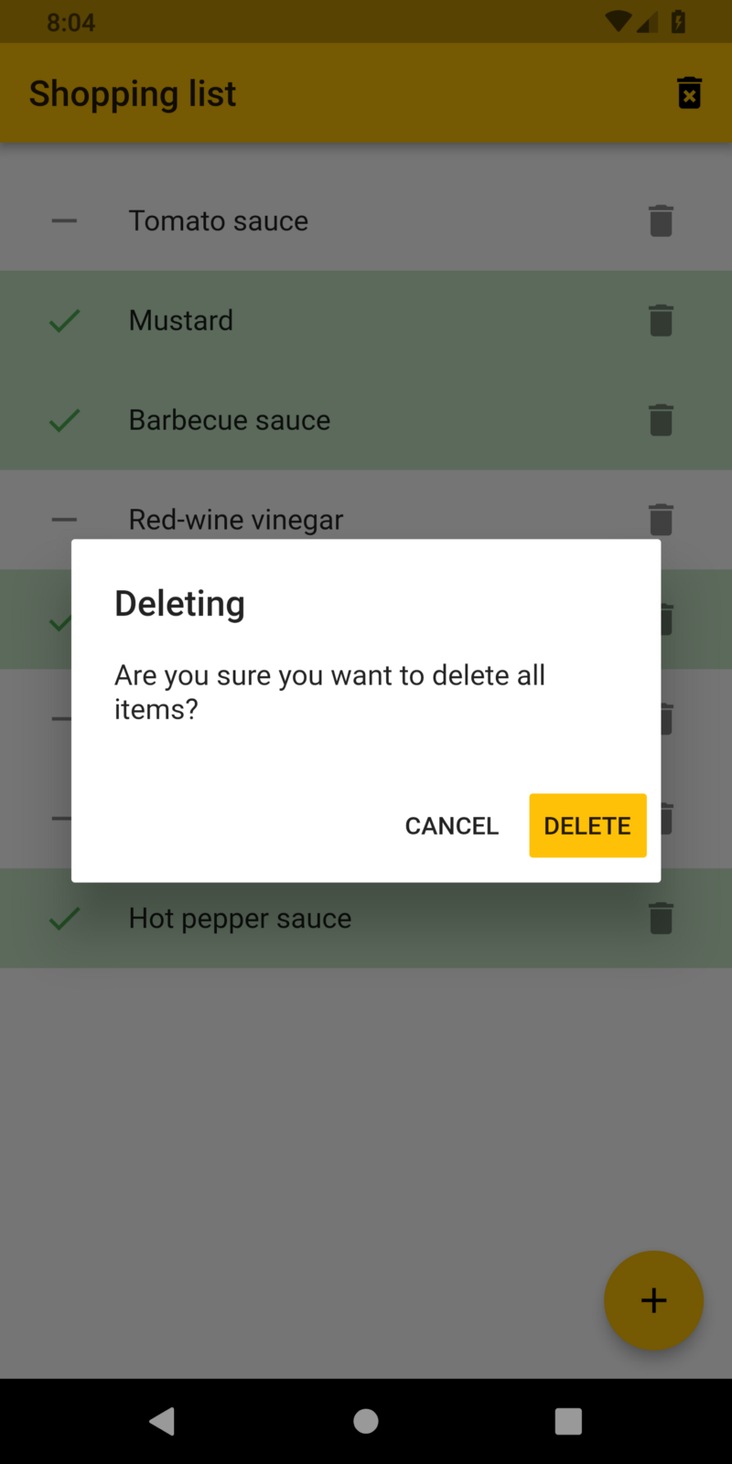Tap the delete-all trash icon in header

pyautogui.click(x=689, y=93)
